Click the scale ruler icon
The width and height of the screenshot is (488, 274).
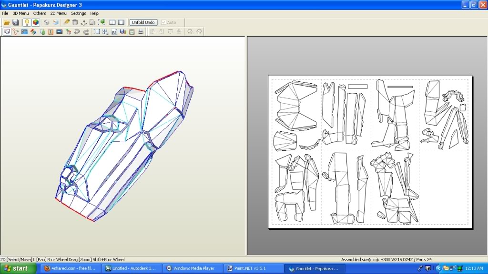(x=92, y=22)
